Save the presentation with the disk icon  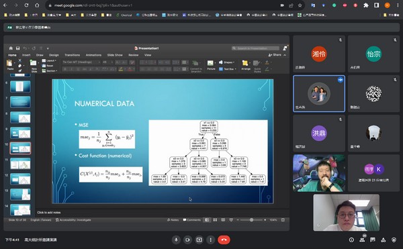point(17,48)
